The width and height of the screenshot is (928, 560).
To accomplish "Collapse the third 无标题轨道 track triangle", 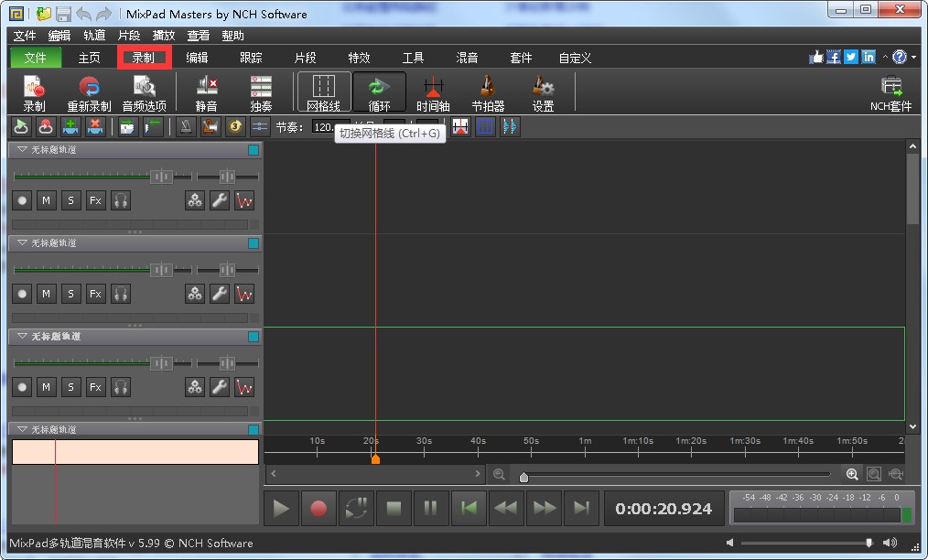I will coord(22,337).
